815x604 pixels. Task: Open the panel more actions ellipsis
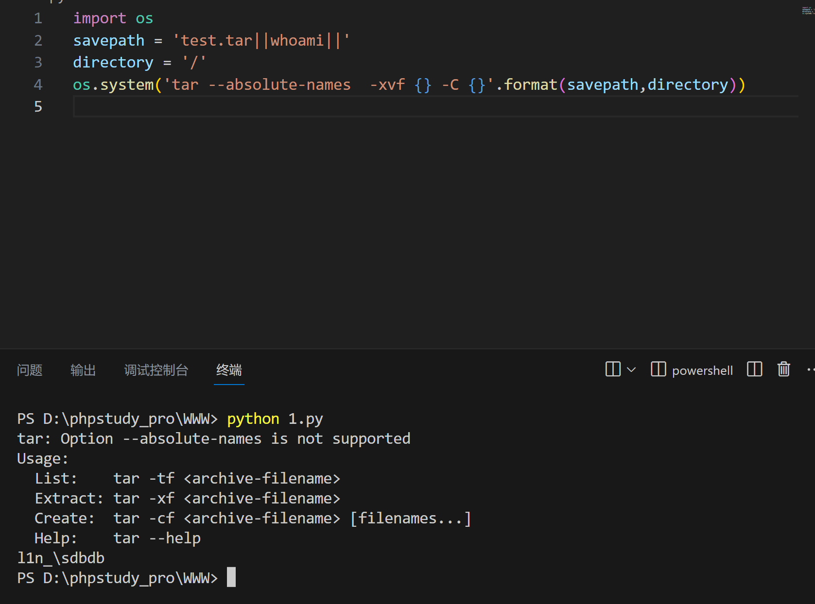811,369
